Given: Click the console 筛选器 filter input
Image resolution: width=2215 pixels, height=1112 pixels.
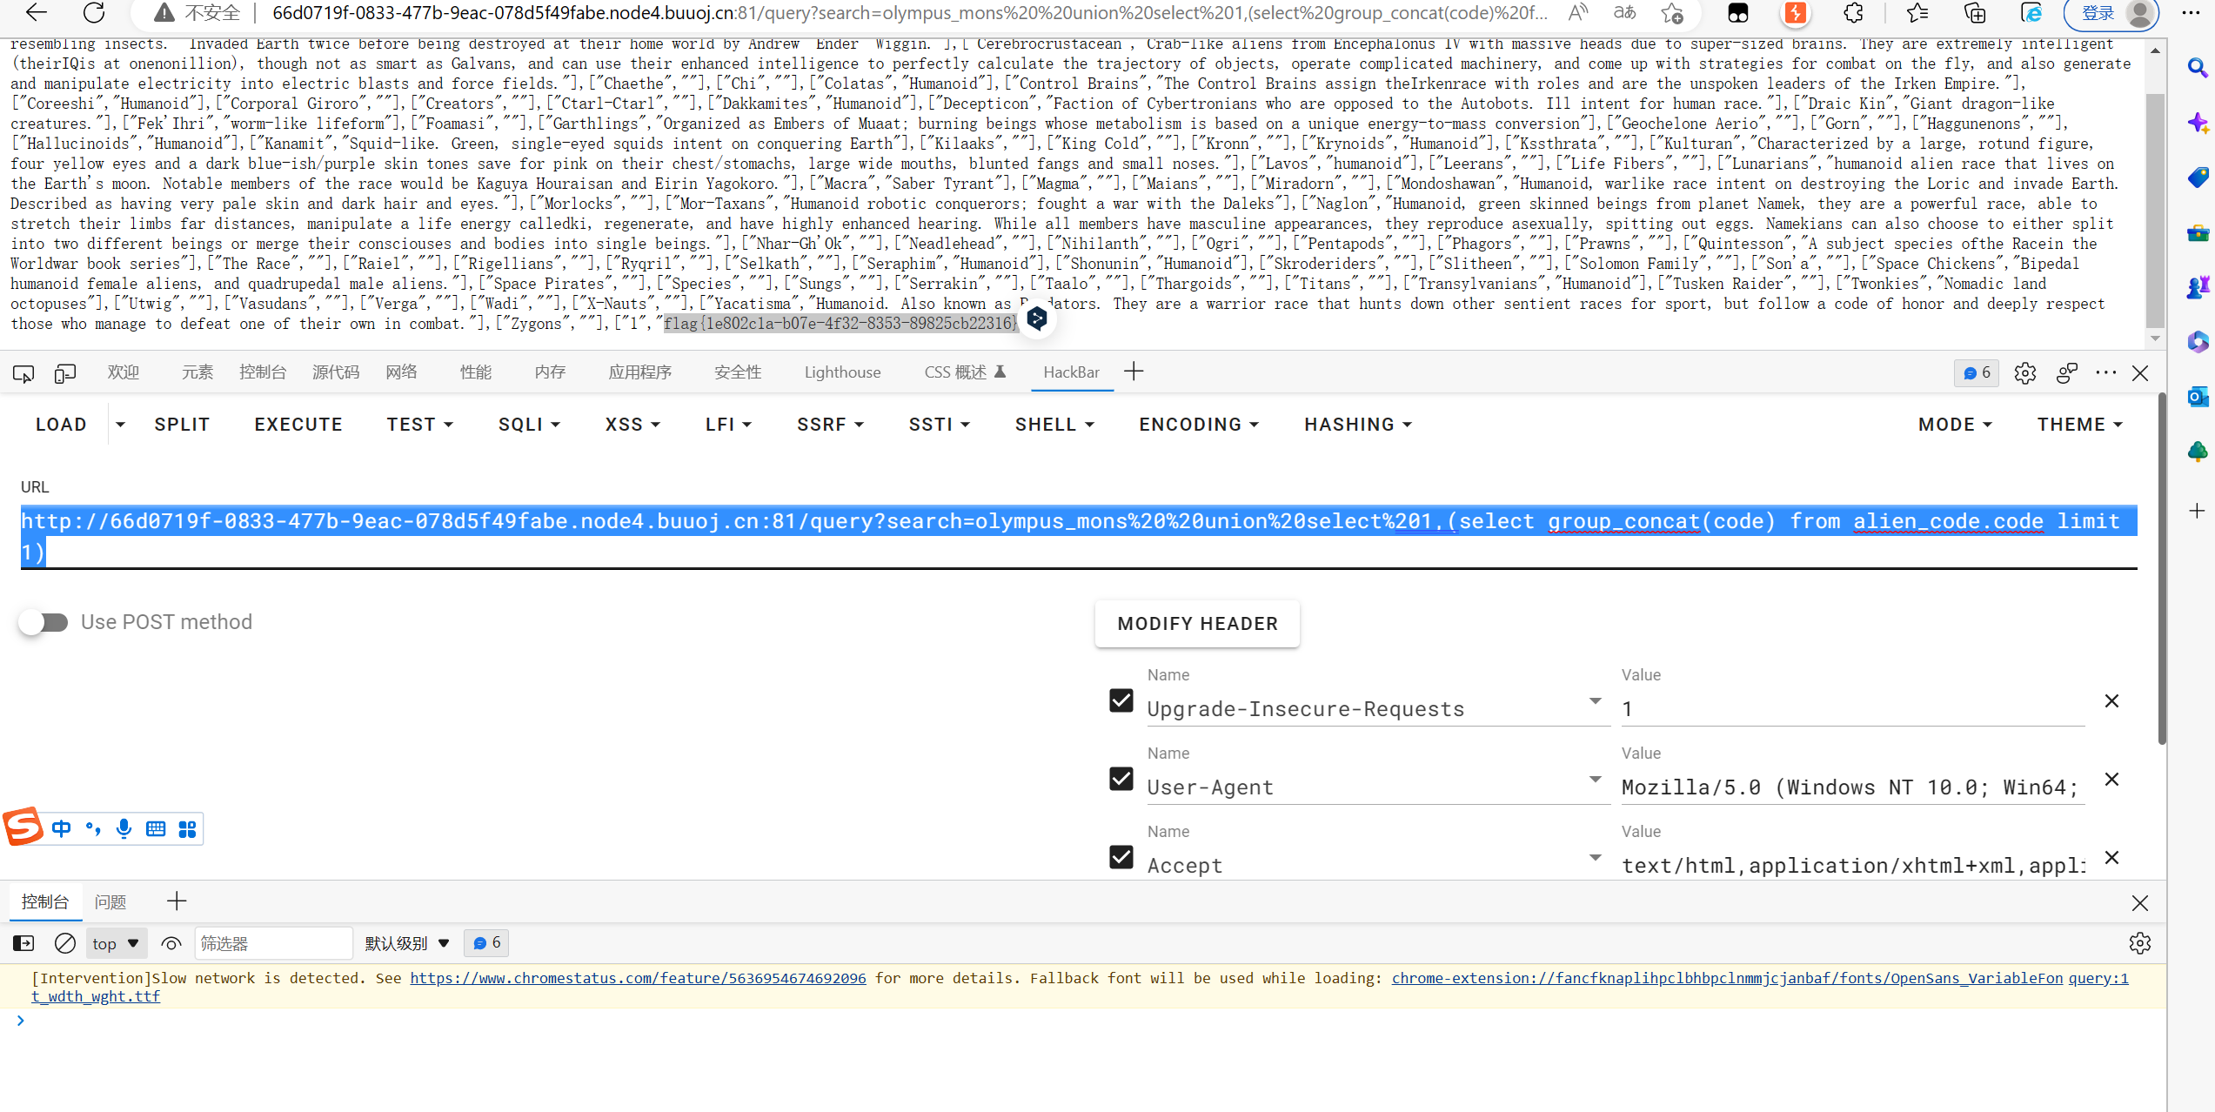Looking at the screenshot, I should (x=272, y=943).
